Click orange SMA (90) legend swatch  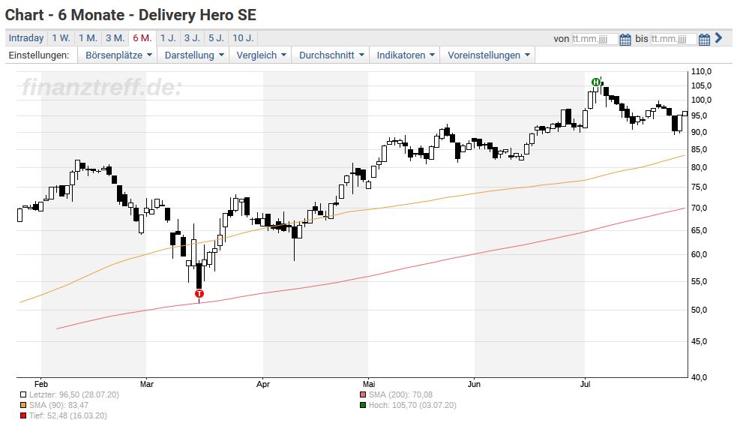pos(23,405)
